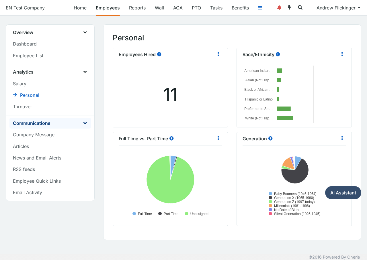Open News and Email Alerts
Screen dimensions: 367x260
37,158
